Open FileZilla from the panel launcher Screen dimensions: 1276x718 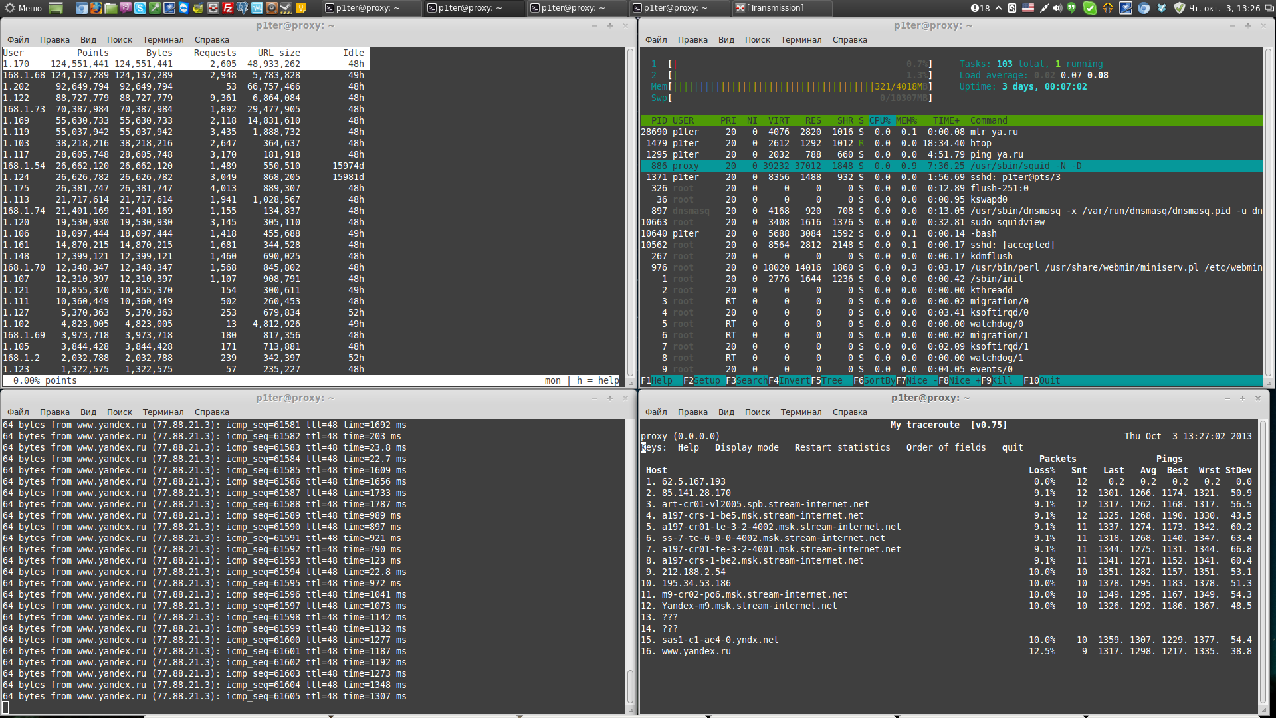pyautogui.click(x=227, y=8)
